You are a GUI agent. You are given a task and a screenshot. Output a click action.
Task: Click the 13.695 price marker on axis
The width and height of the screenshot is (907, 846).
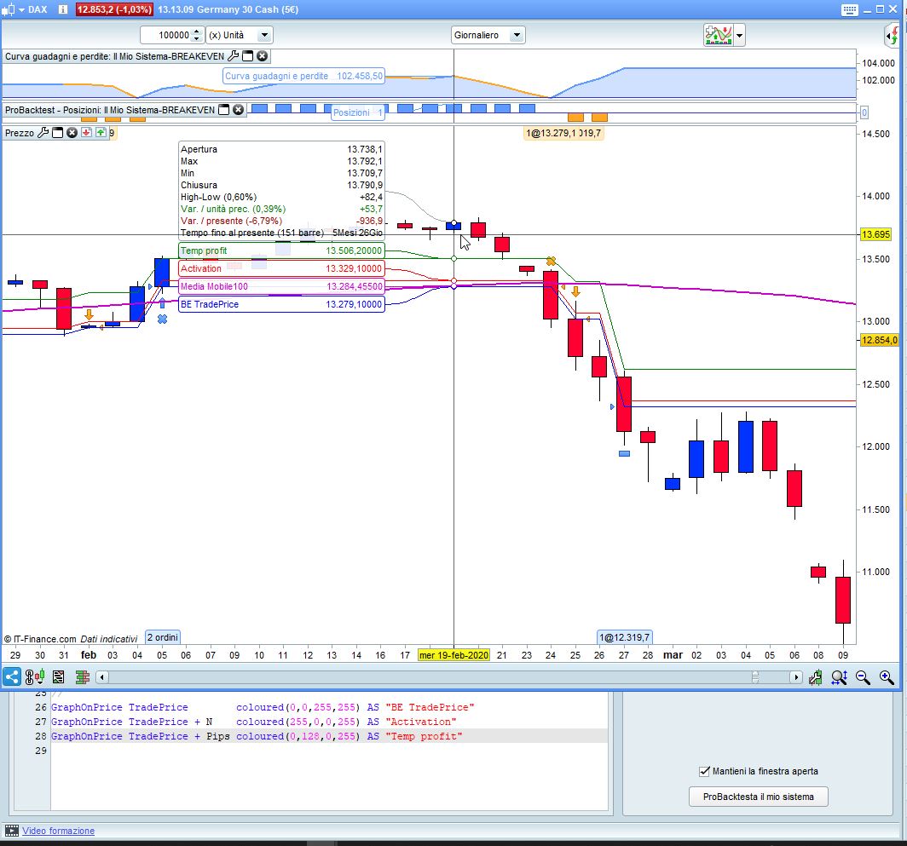tap(875, 234)
